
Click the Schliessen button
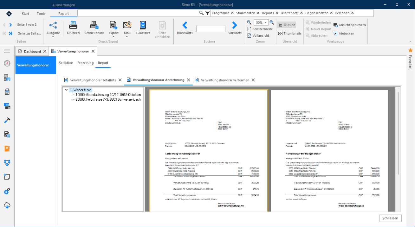tap(391, 218)
